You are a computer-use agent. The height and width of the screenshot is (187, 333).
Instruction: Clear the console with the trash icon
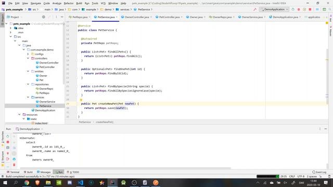click(14, 165)
